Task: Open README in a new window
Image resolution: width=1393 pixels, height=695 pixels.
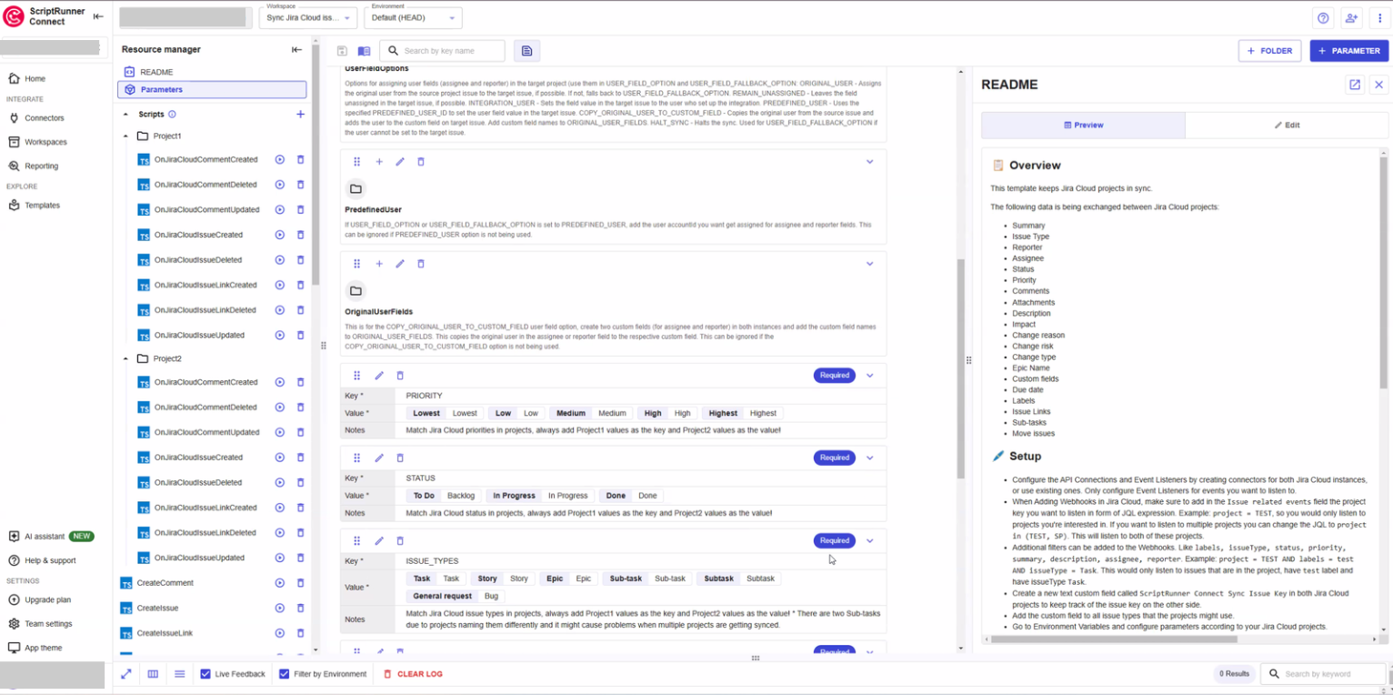Action: click(1355, 85)
